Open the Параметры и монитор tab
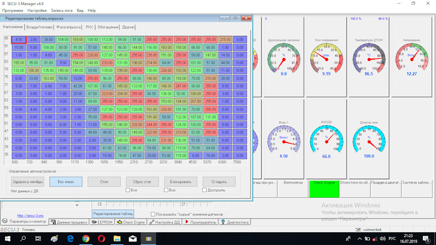The height and width of the screenshot is (245, 436). point(25,222)
